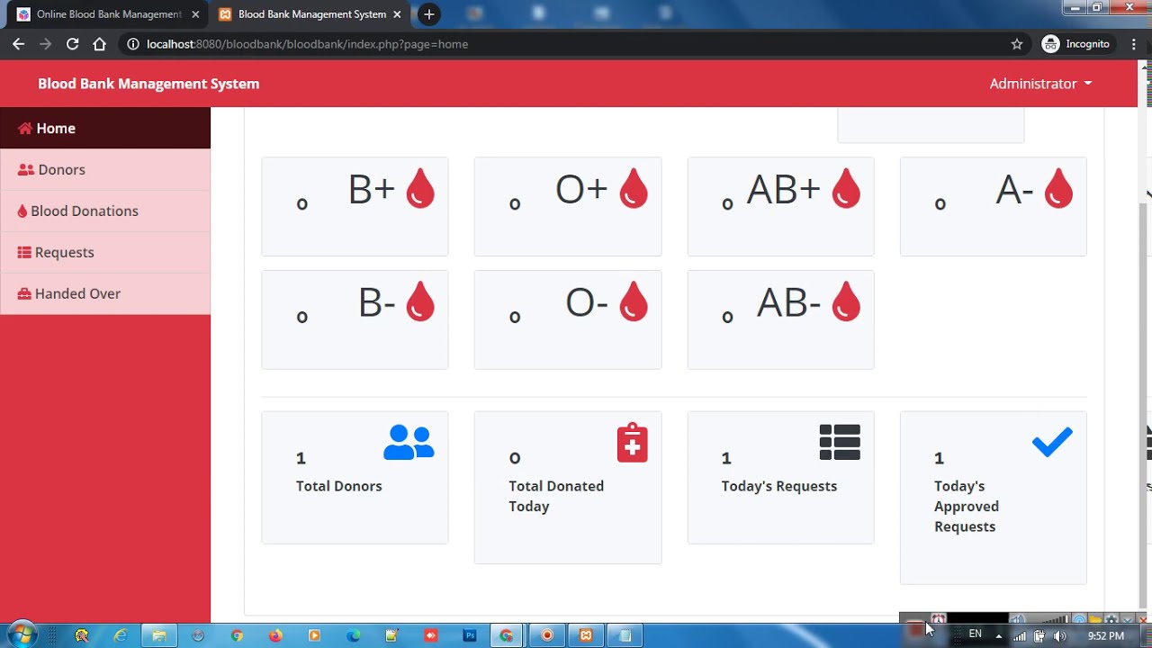Open the Windows Start menu
This screenshot has height=648, width=1152.
coord(22,634)
